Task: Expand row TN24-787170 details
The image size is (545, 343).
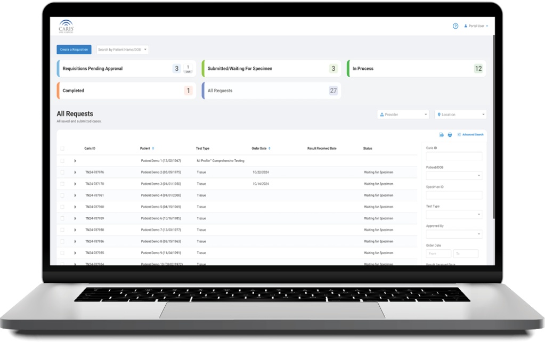Action: tap(75, 184)
